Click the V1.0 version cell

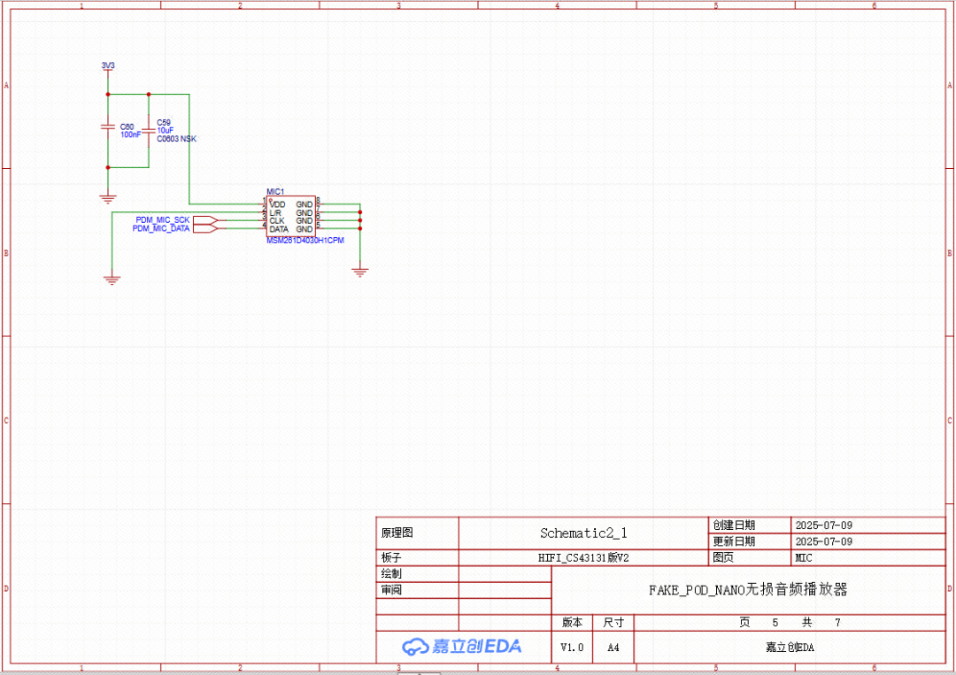click(572, 648)
